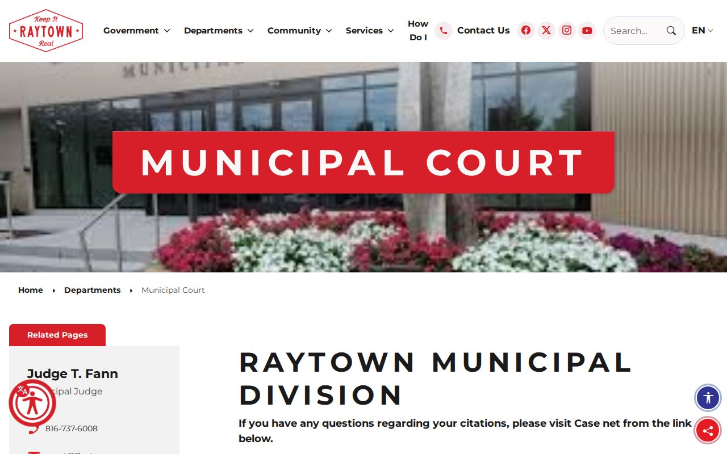This screenshot has height=454, width=727.
Task: Click the phone icon next to 816-737-6008
Action: [x=34, y=428]
